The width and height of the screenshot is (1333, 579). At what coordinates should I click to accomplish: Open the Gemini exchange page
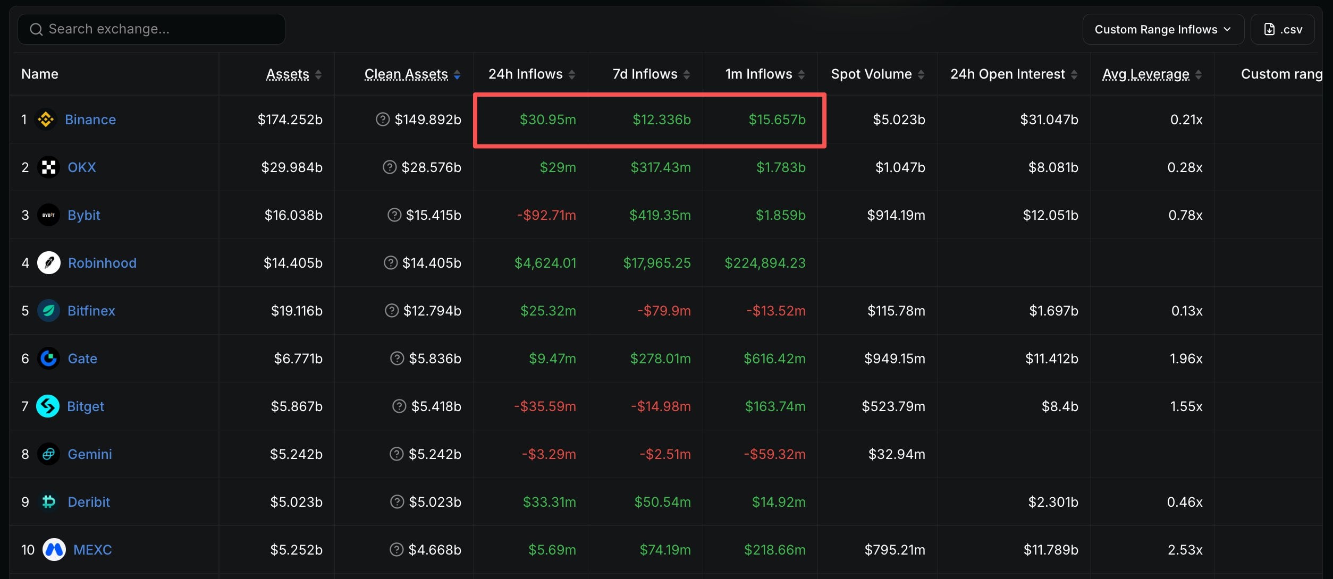point(90,454)
